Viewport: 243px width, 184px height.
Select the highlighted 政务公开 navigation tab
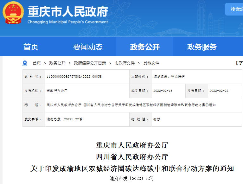tap(145, 47)
